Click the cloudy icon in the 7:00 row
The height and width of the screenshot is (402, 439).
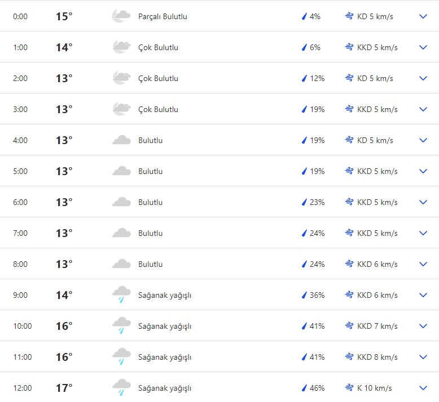(x=121, y=233)
